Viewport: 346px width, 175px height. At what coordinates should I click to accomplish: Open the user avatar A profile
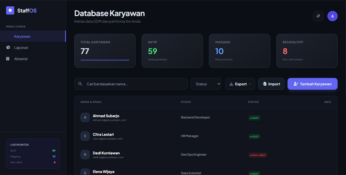pos(333,16)
